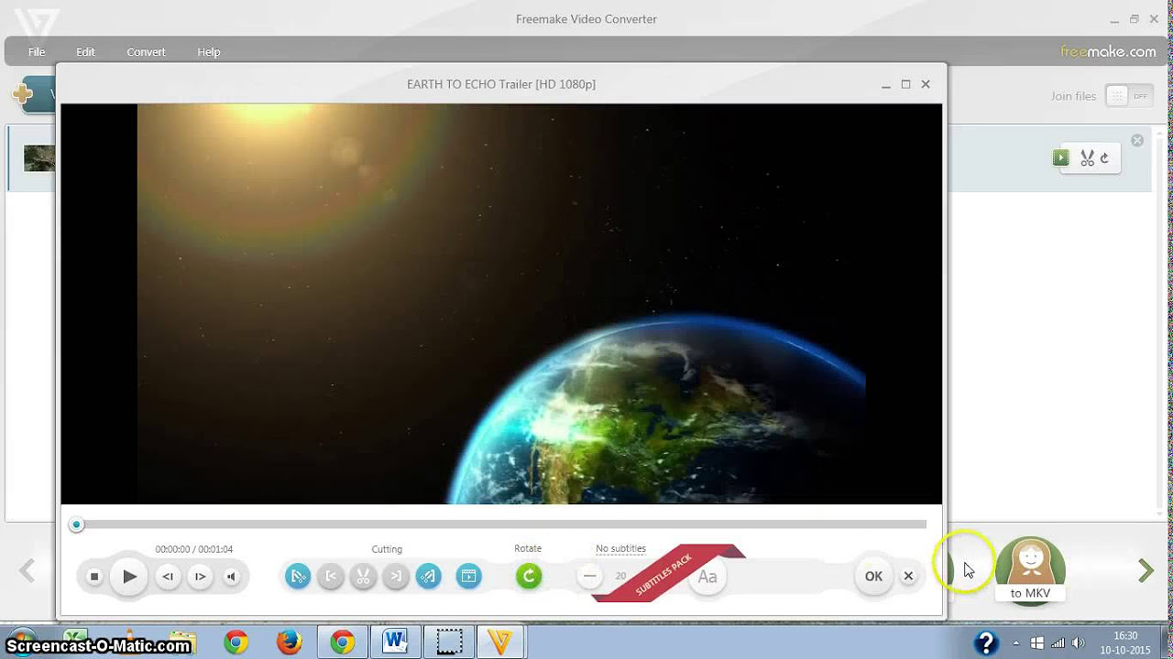Open the Help menu
Screen dimensions: 1173x659
click(x=209, y=52)
